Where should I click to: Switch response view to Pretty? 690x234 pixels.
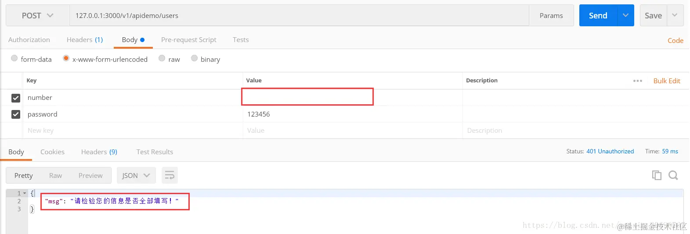point(24,175)
